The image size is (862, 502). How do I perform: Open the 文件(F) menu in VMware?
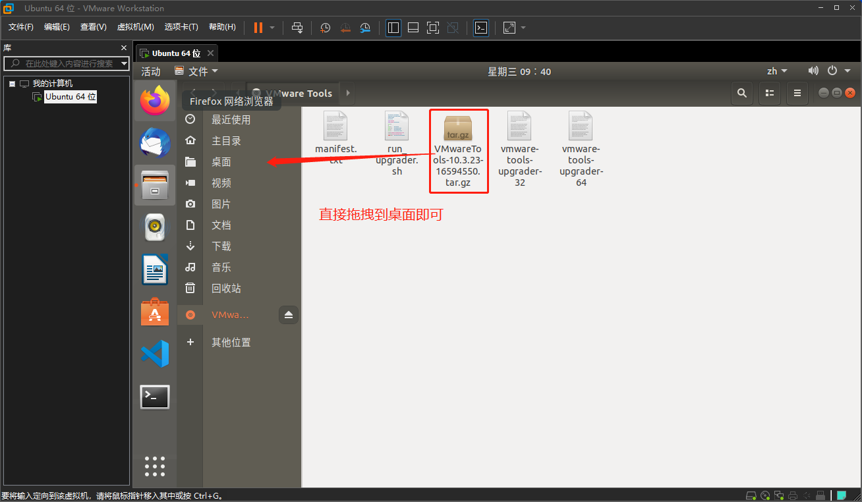pyautogui.click(x=21, y=27)
